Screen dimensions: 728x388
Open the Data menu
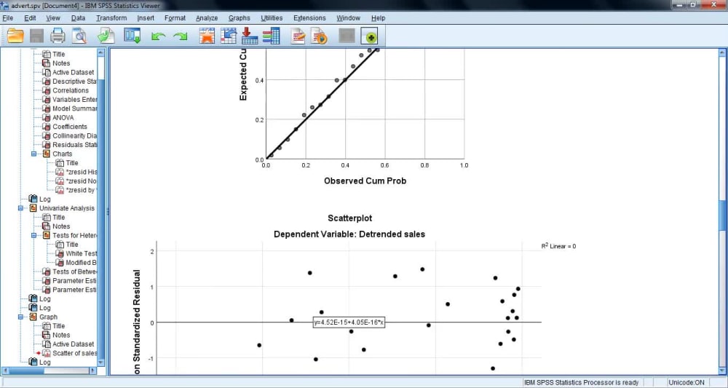78,18
